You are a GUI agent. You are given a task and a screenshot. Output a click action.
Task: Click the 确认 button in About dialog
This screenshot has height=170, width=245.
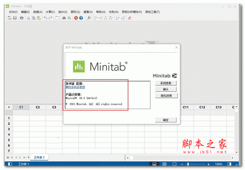click(166, 89)
